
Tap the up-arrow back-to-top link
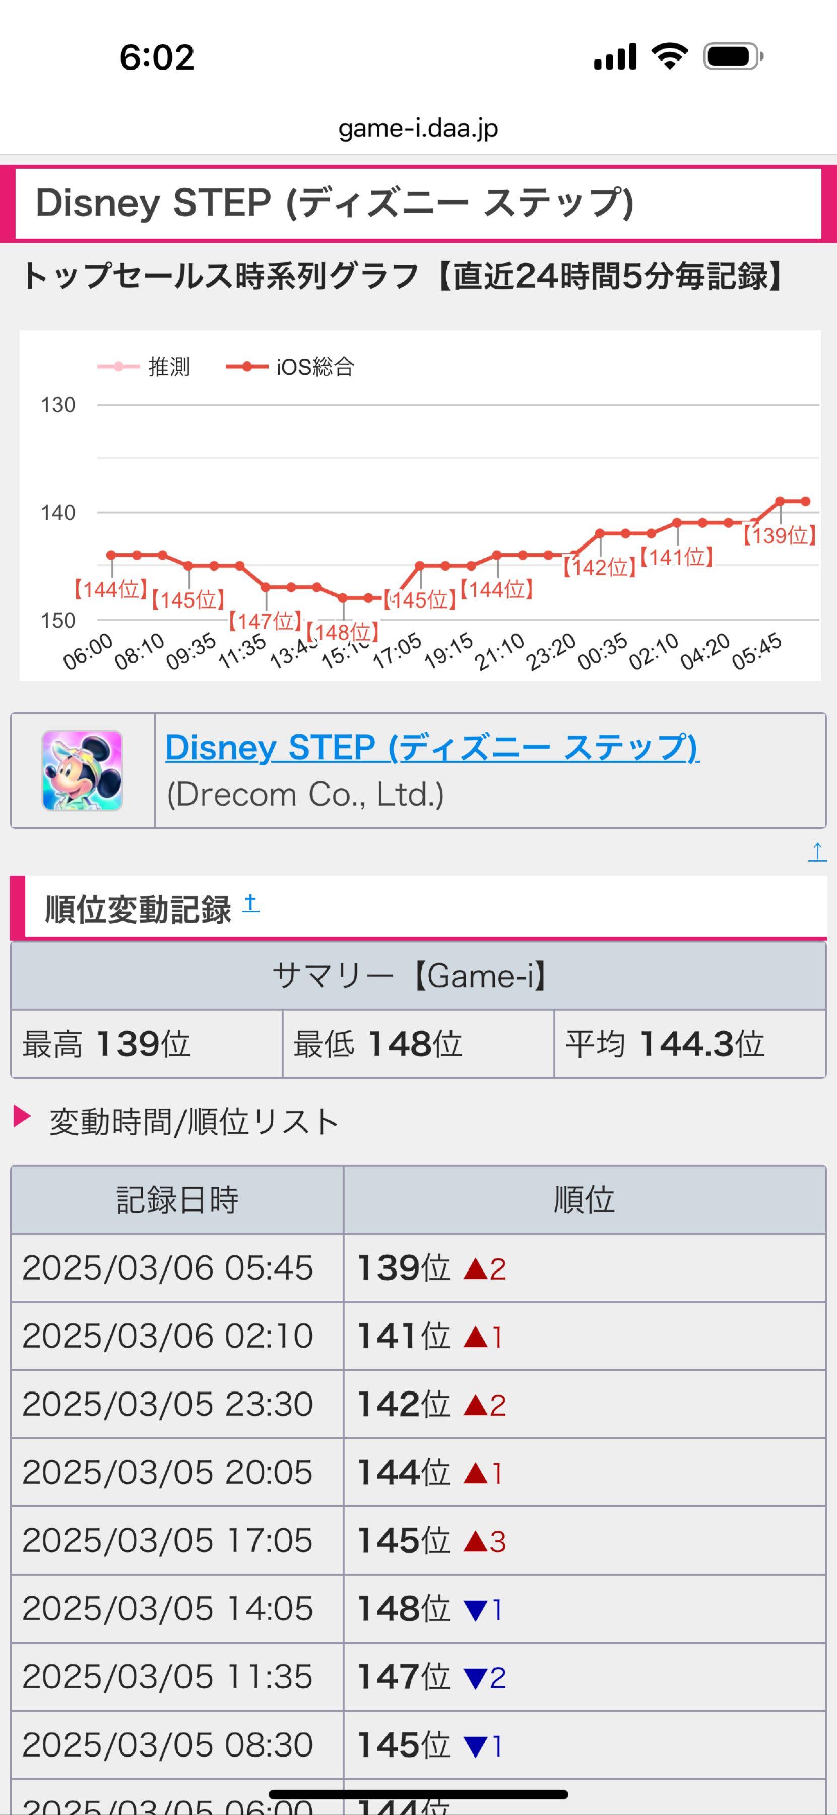click(x=816, y=852)
